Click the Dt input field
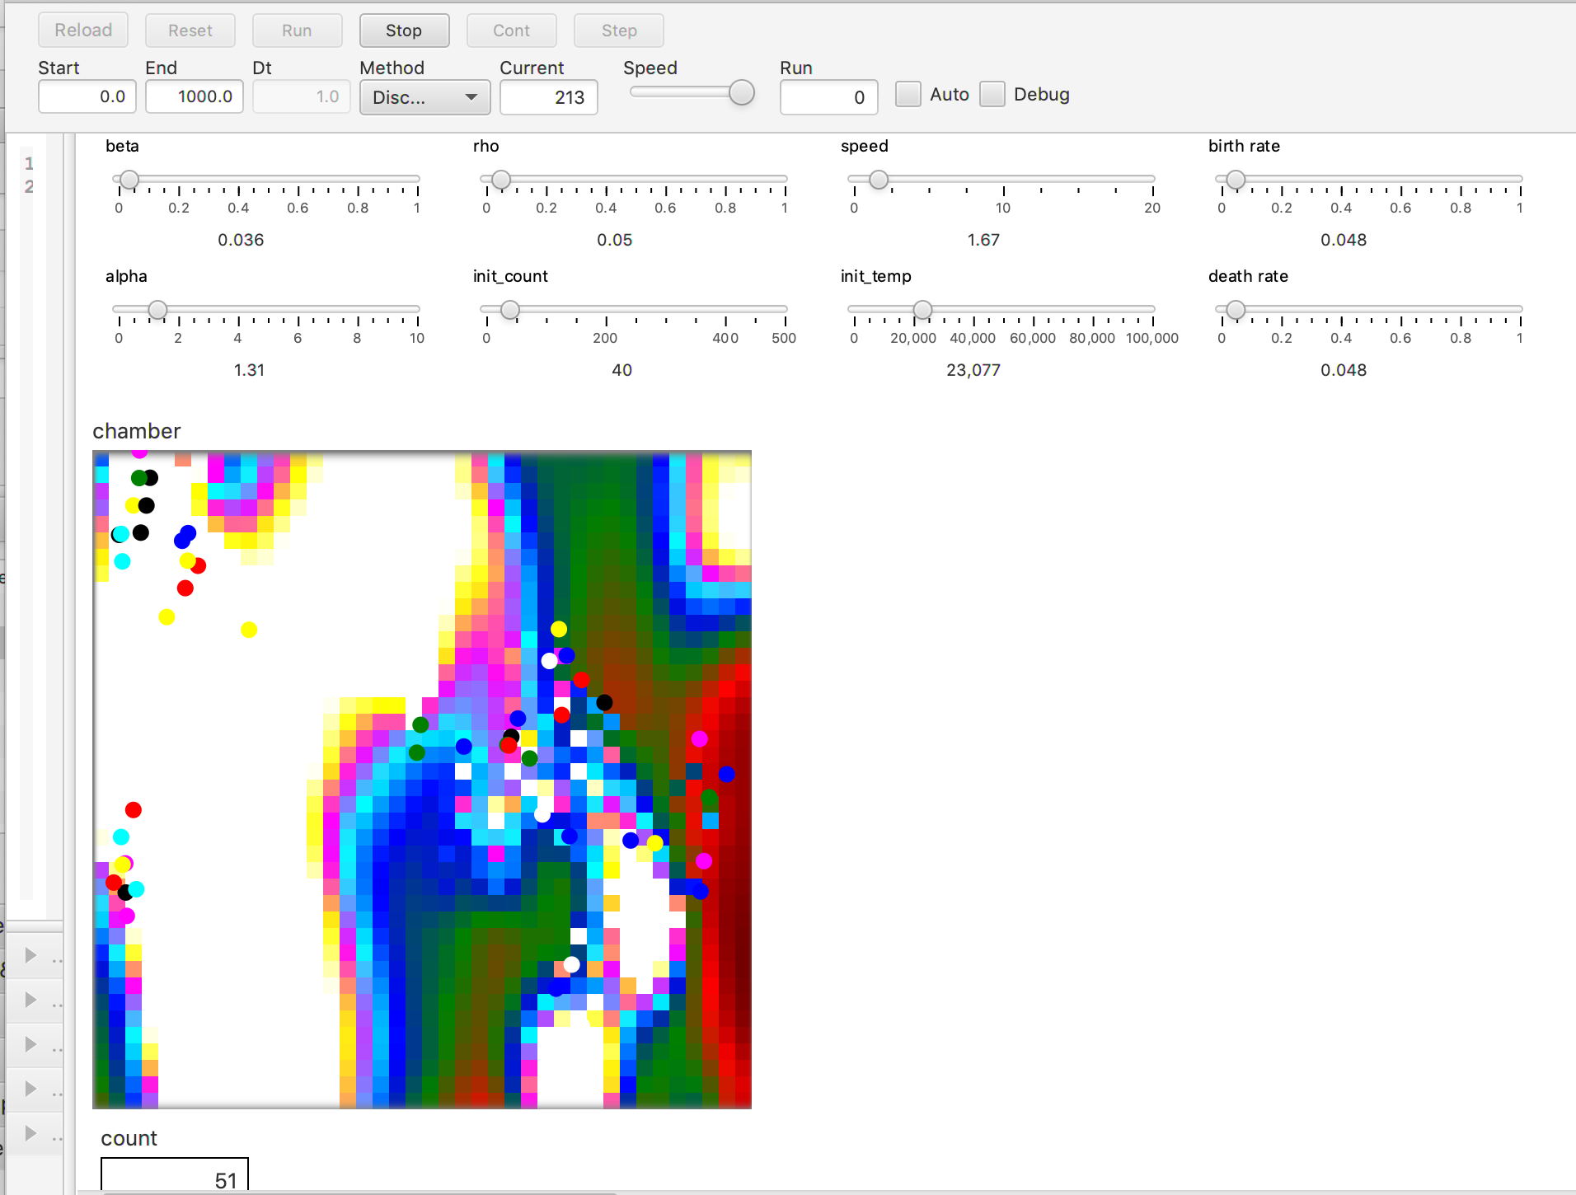Image resolution: width=1576 pixels, height=1195 pixels. [x=302, y=96]
